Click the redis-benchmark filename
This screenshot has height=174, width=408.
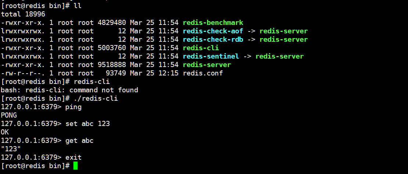coord(213,23)
